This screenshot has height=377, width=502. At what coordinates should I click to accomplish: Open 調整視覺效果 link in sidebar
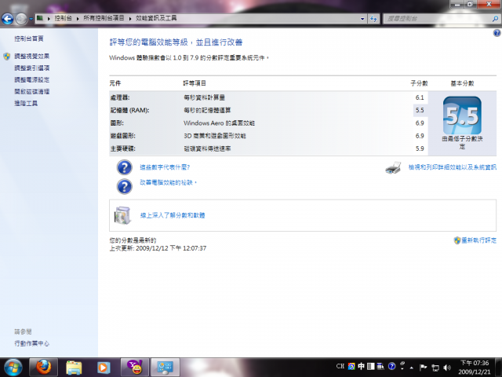pyautogui.click(x=31, y=56)
